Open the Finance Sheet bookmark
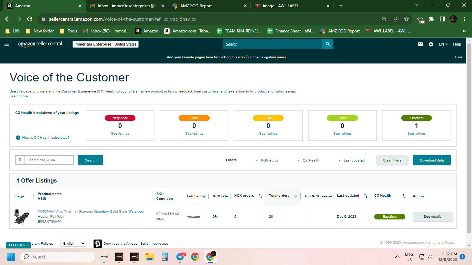Screen dimensions: 472x265 pyautogui.click(x=291, y=31)
